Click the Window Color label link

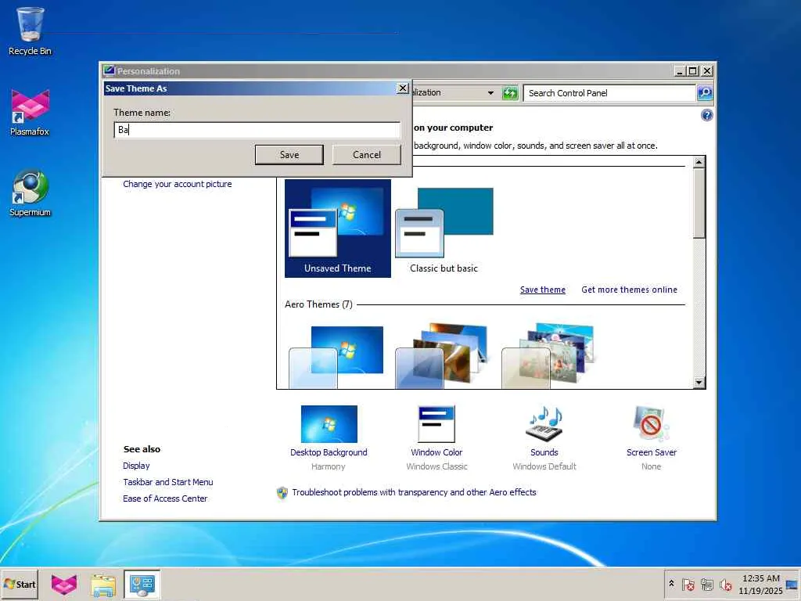pyautogui.click(x=436, y=452)
